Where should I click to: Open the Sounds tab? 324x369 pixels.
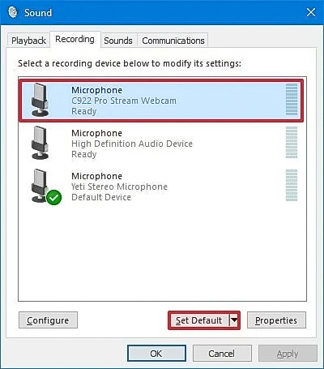[x=118, y=41]
